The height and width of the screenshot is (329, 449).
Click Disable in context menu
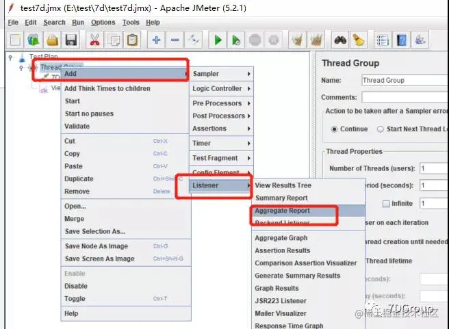pyautogui.click(x=125, y=286)
